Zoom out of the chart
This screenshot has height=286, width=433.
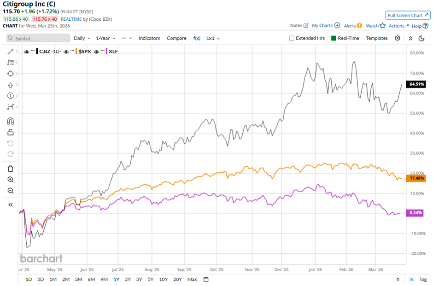(x=11, y=191)
